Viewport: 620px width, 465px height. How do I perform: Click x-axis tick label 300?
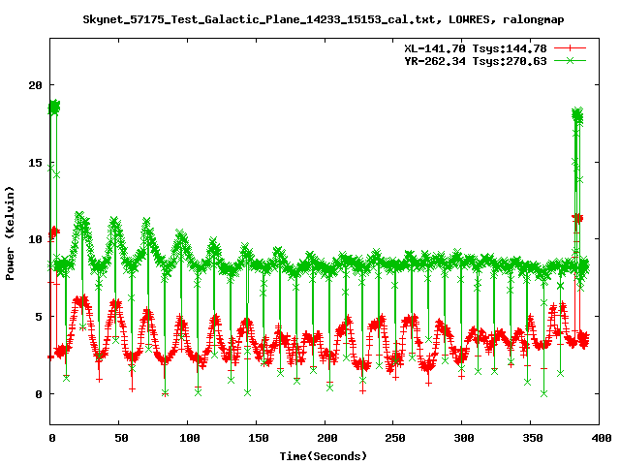click(x=464, y=438)
